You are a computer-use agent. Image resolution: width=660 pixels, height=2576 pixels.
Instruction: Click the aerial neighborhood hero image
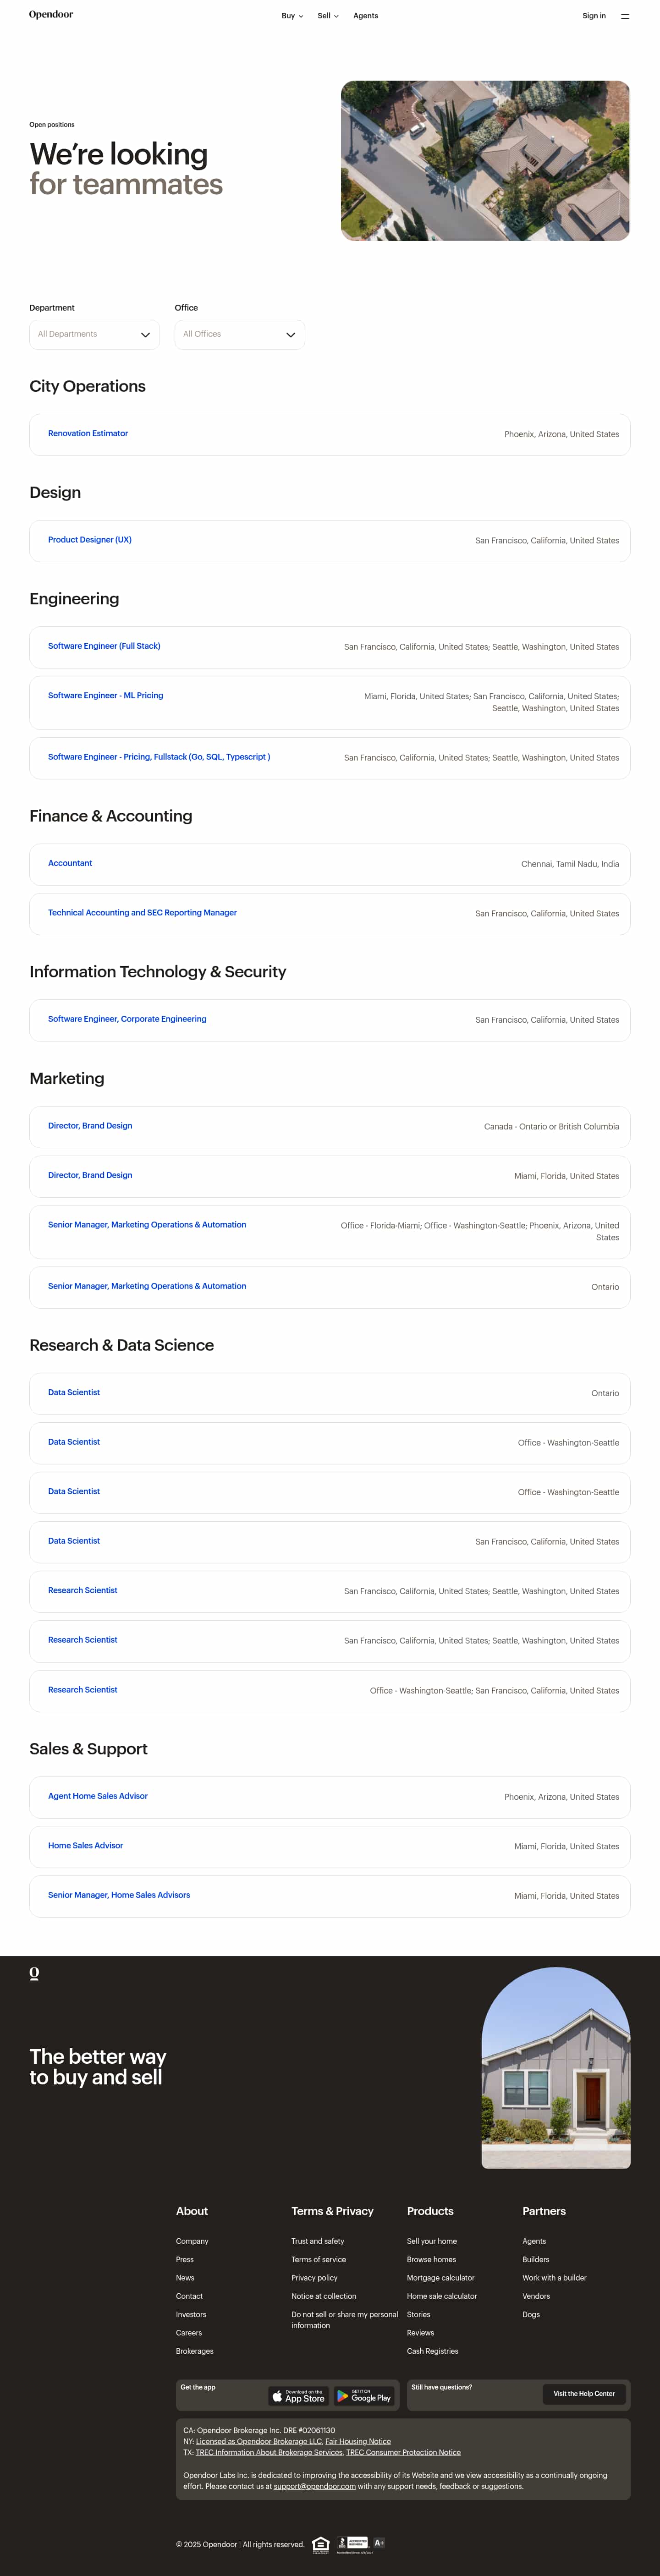tap(485, 161)
